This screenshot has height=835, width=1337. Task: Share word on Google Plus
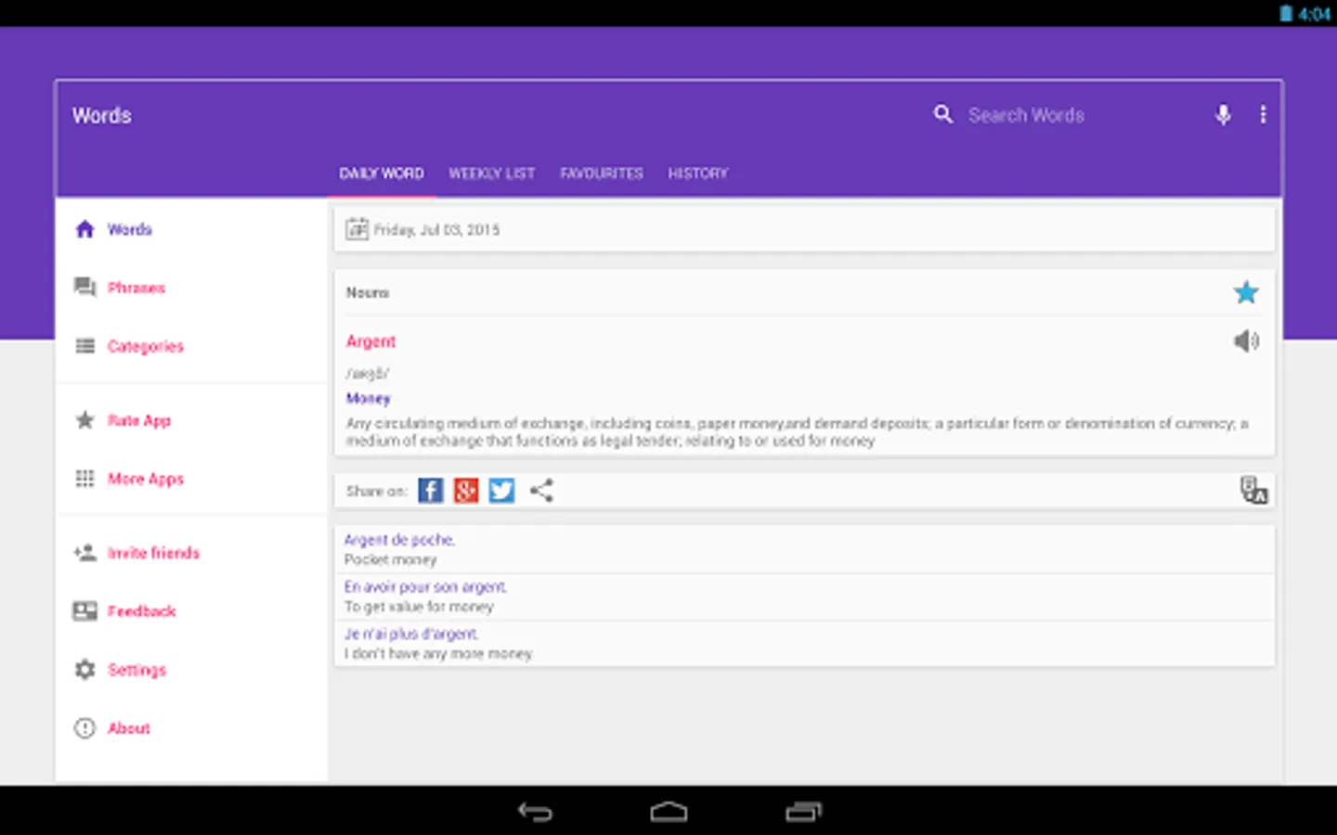466,490
